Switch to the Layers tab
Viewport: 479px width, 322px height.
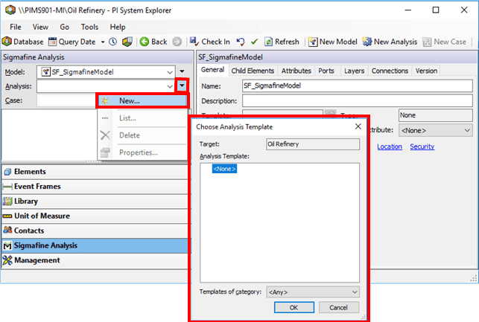click(354, 71)
